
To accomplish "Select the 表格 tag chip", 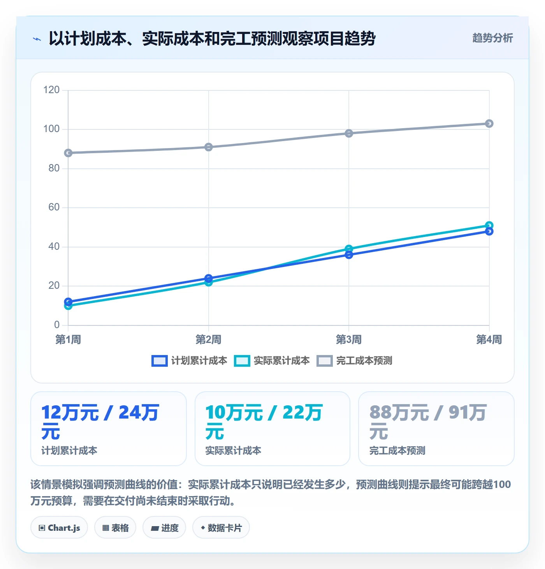I will point(115,528).
